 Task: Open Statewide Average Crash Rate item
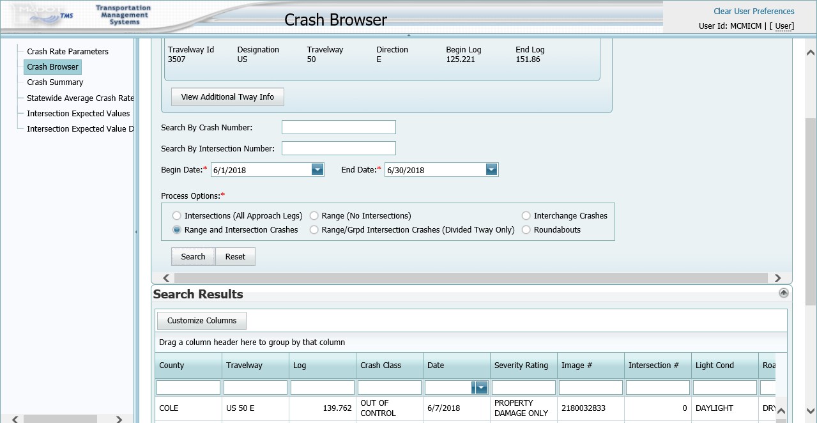[80, 98]
